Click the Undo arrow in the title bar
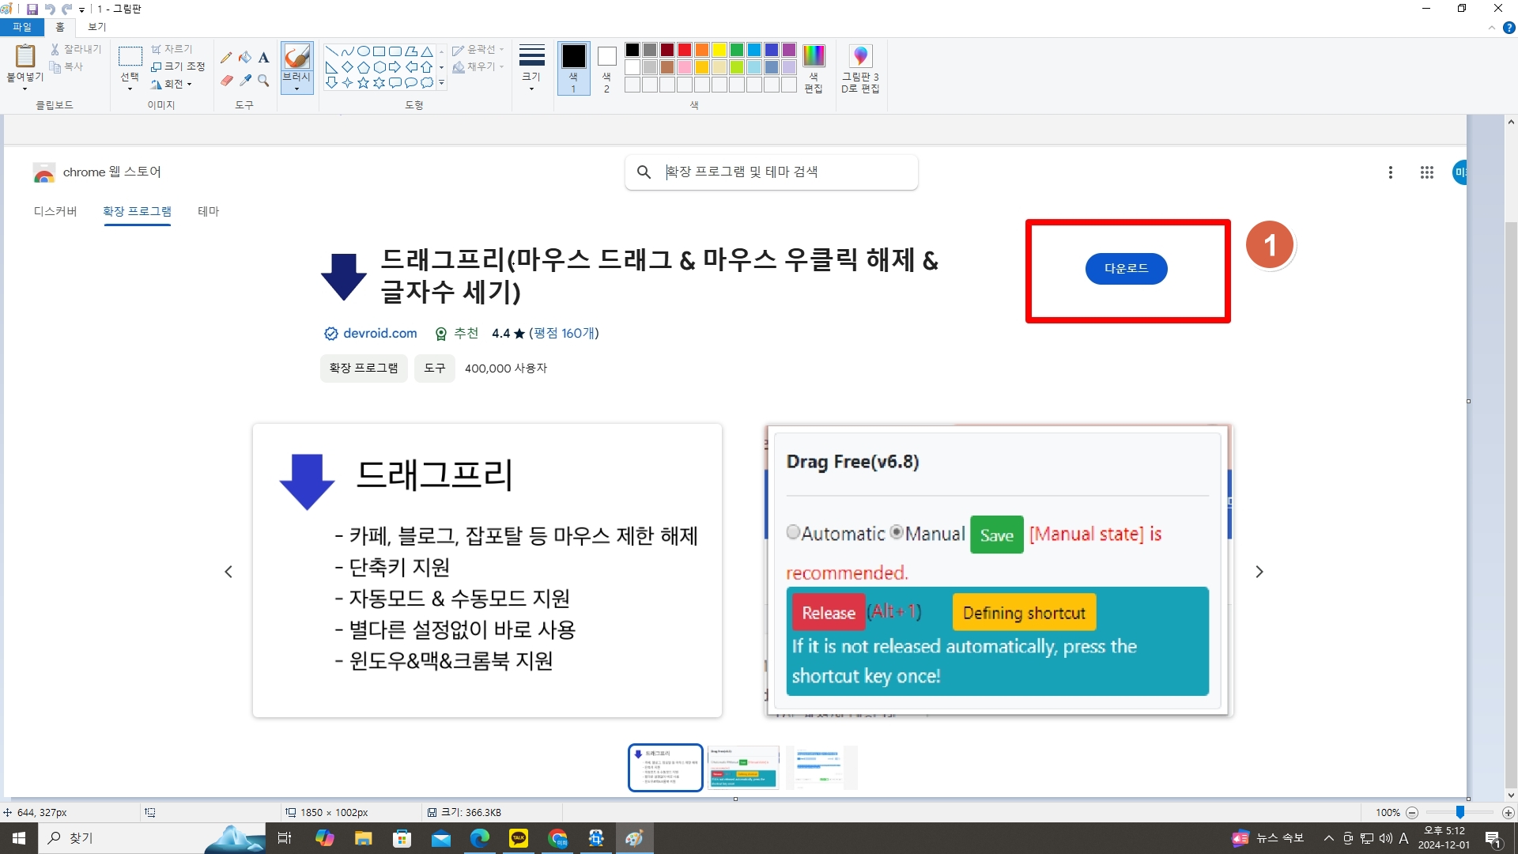Screen dimensions: 1518x854 [50, 9]
